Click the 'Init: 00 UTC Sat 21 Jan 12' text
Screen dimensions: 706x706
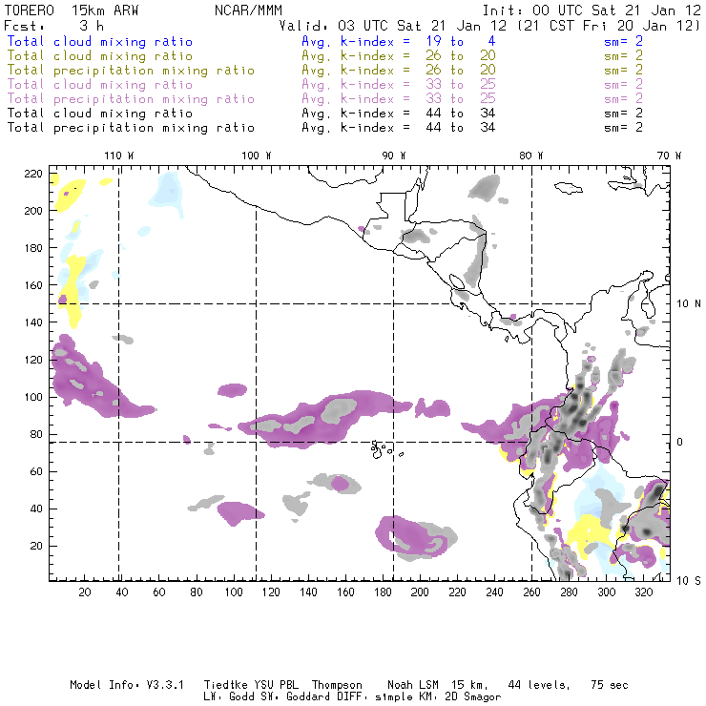click(x=592, y=10)
